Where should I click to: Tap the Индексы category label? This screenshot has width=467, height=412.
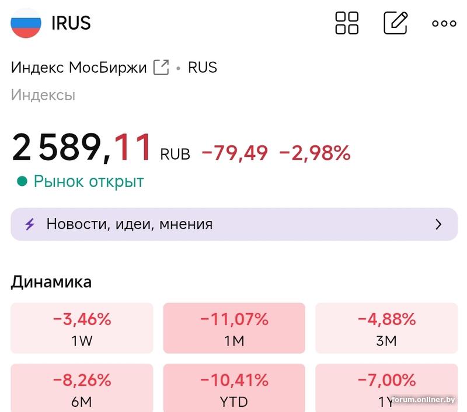(x=43, y=95)
